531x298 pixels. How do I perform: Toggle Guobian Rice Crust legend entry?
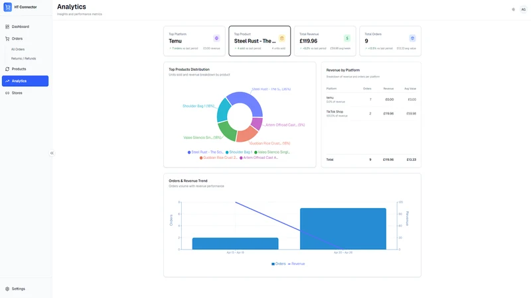click(218, 158)
